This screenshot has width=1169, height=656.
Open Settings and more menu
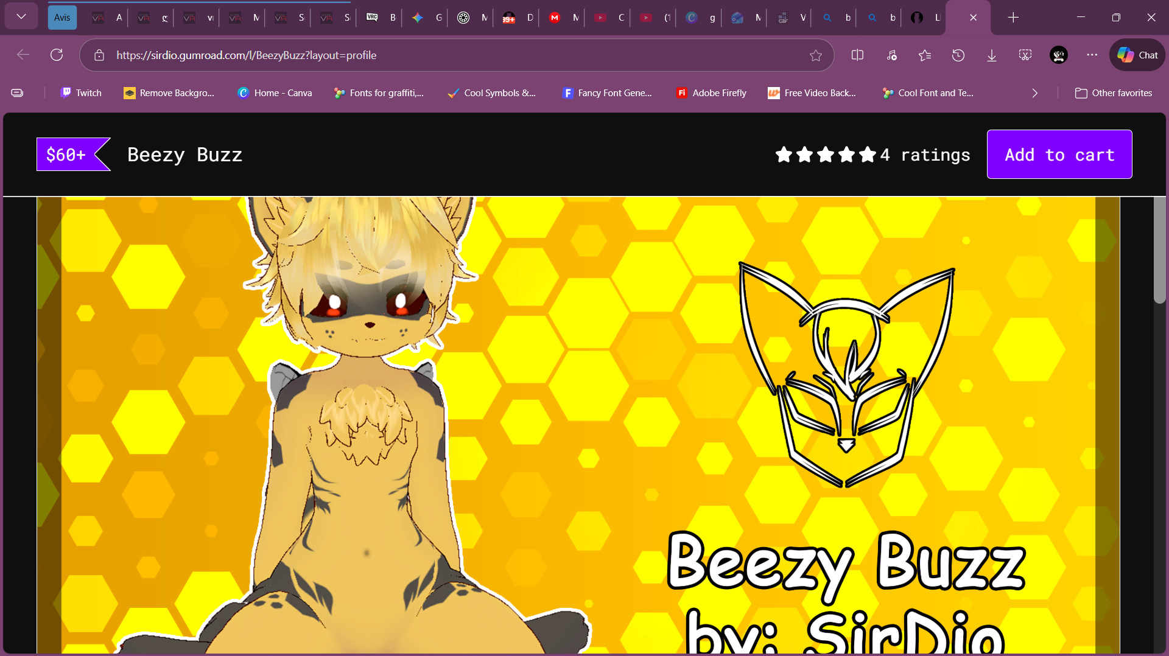(x=1092, y=55)
